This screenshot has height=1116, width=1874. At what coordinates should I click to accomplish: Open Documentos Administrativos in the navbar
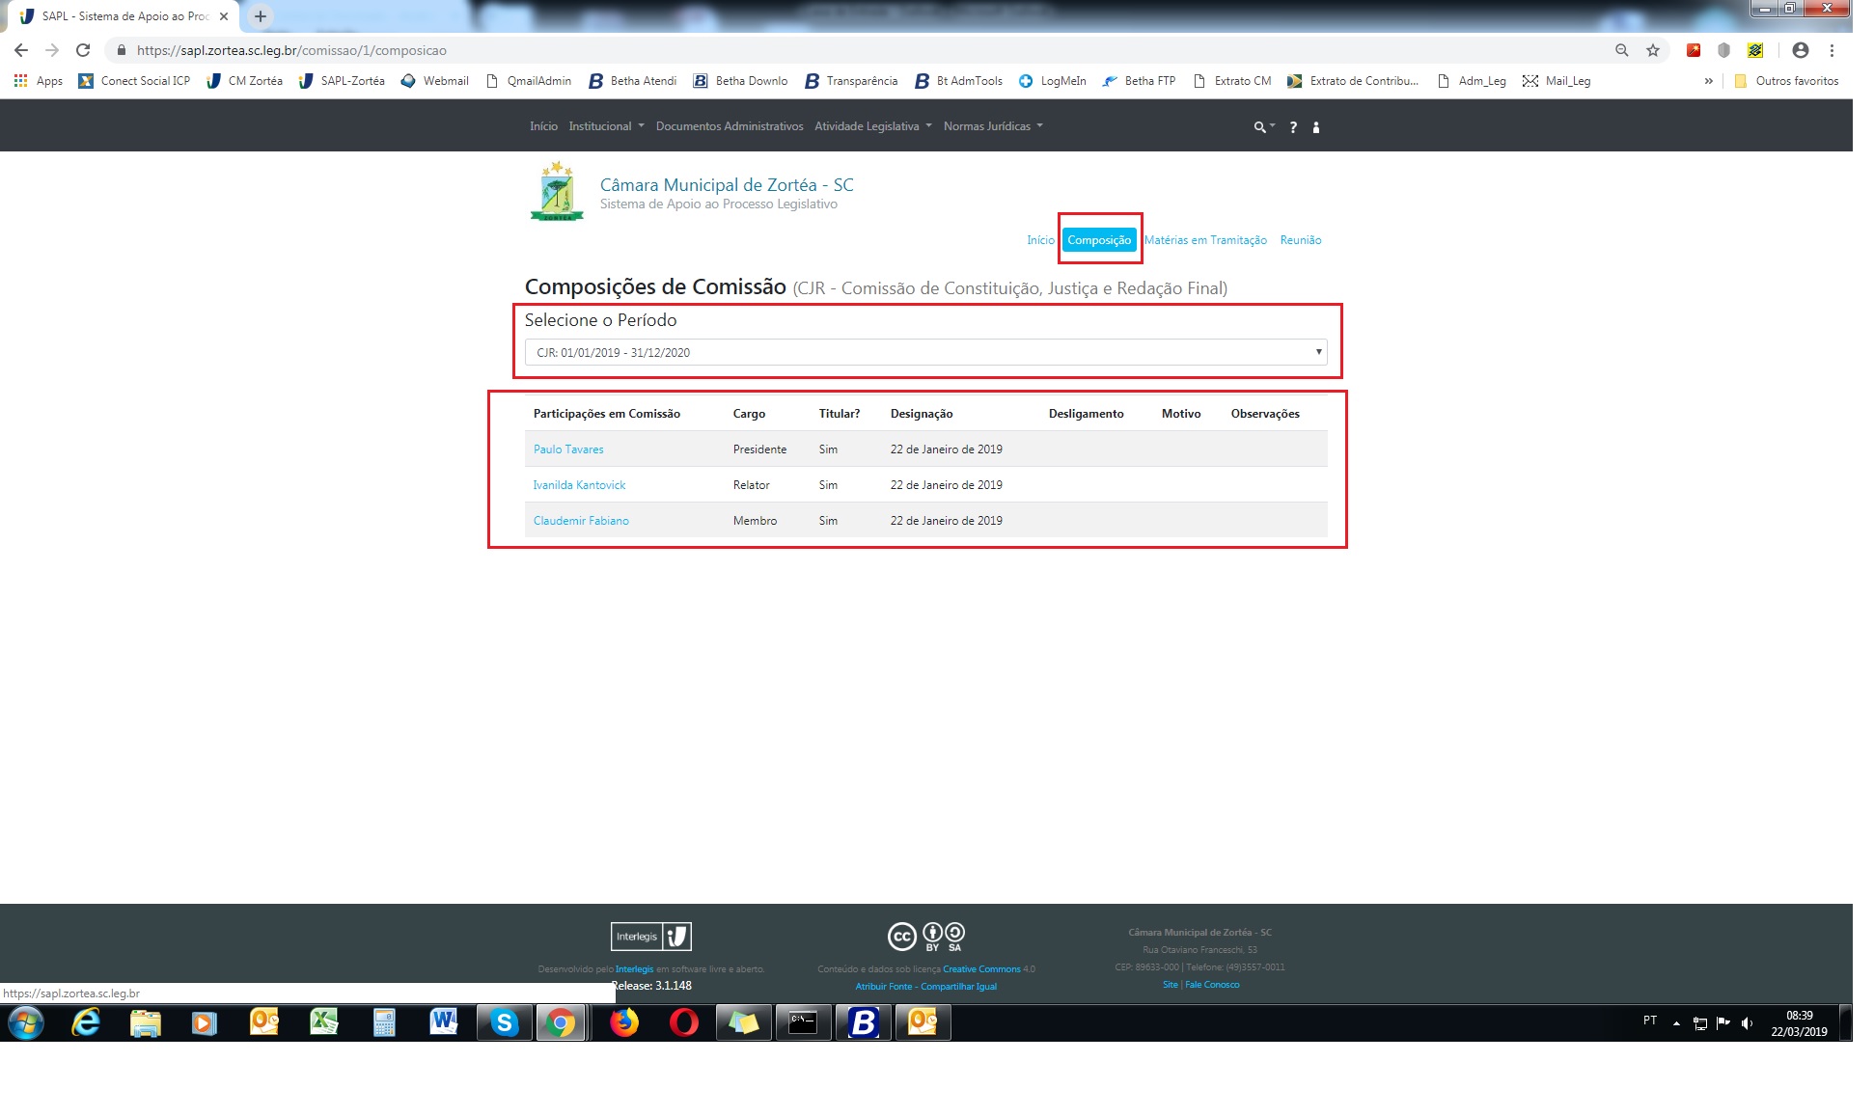[x=729, y=126]
